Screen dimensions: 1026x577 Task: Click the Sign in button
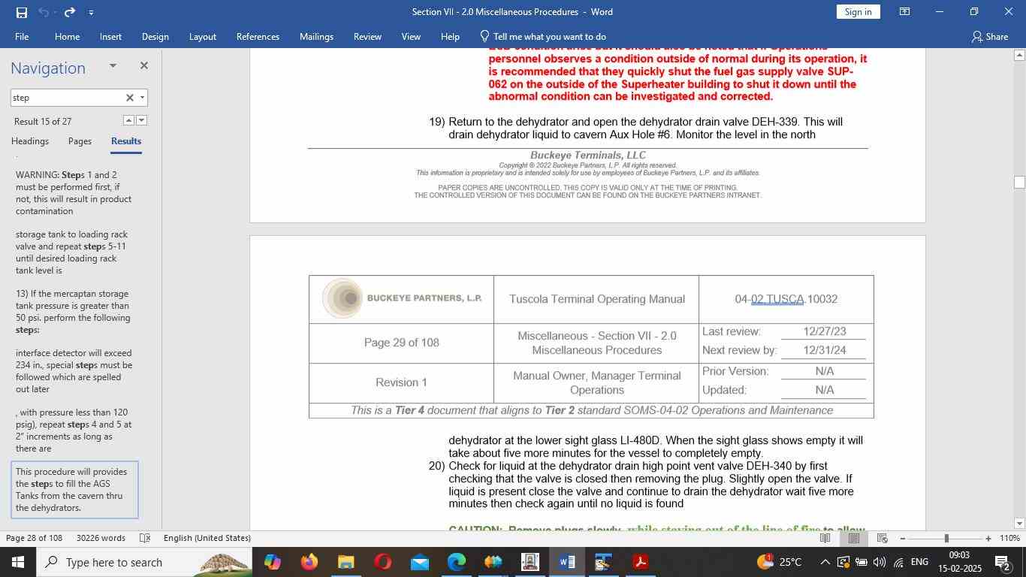pyautogui.click(x=858, y=12)
